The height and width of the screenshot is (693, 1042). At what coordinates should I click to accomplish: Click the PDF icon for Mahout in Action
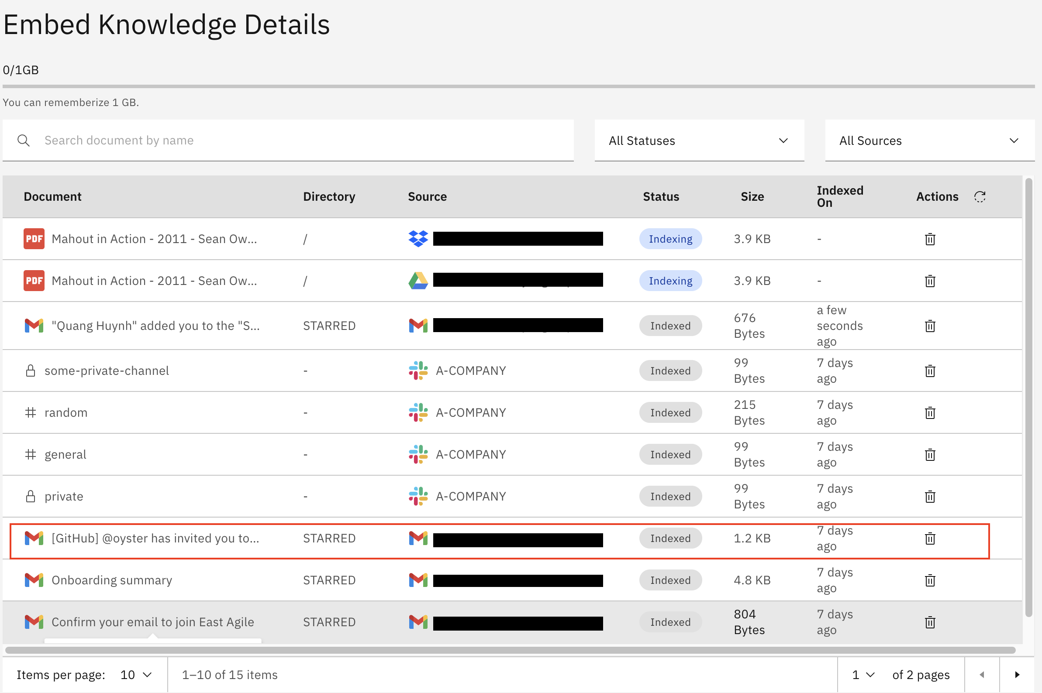pyautogui.click(x=34, y=239)
